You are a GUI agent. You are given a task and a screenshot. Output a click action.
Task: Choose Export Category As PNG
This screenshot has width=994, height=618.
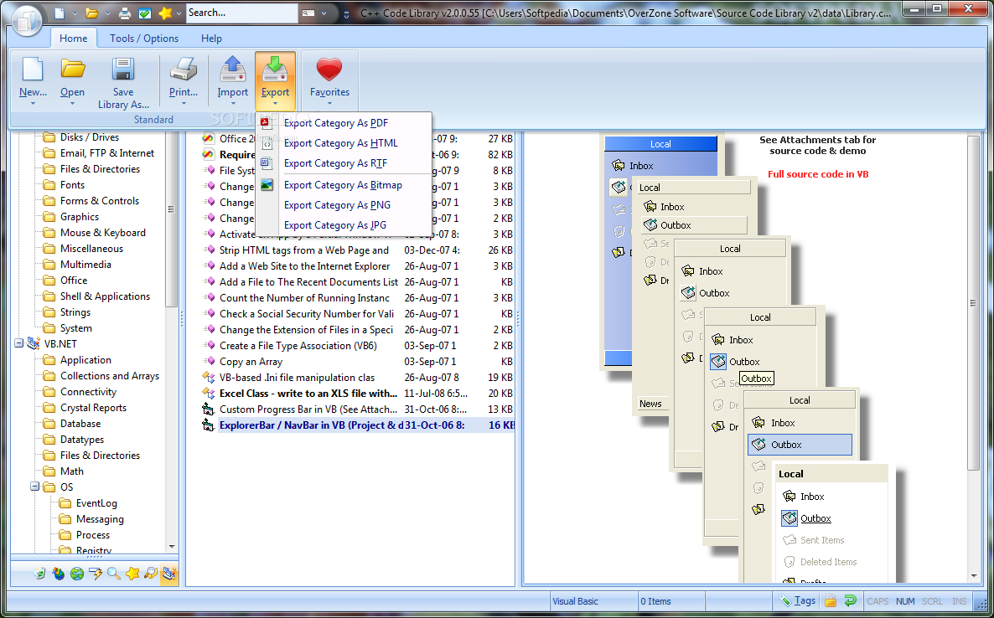pyautogui.click(x=343, y=205)
